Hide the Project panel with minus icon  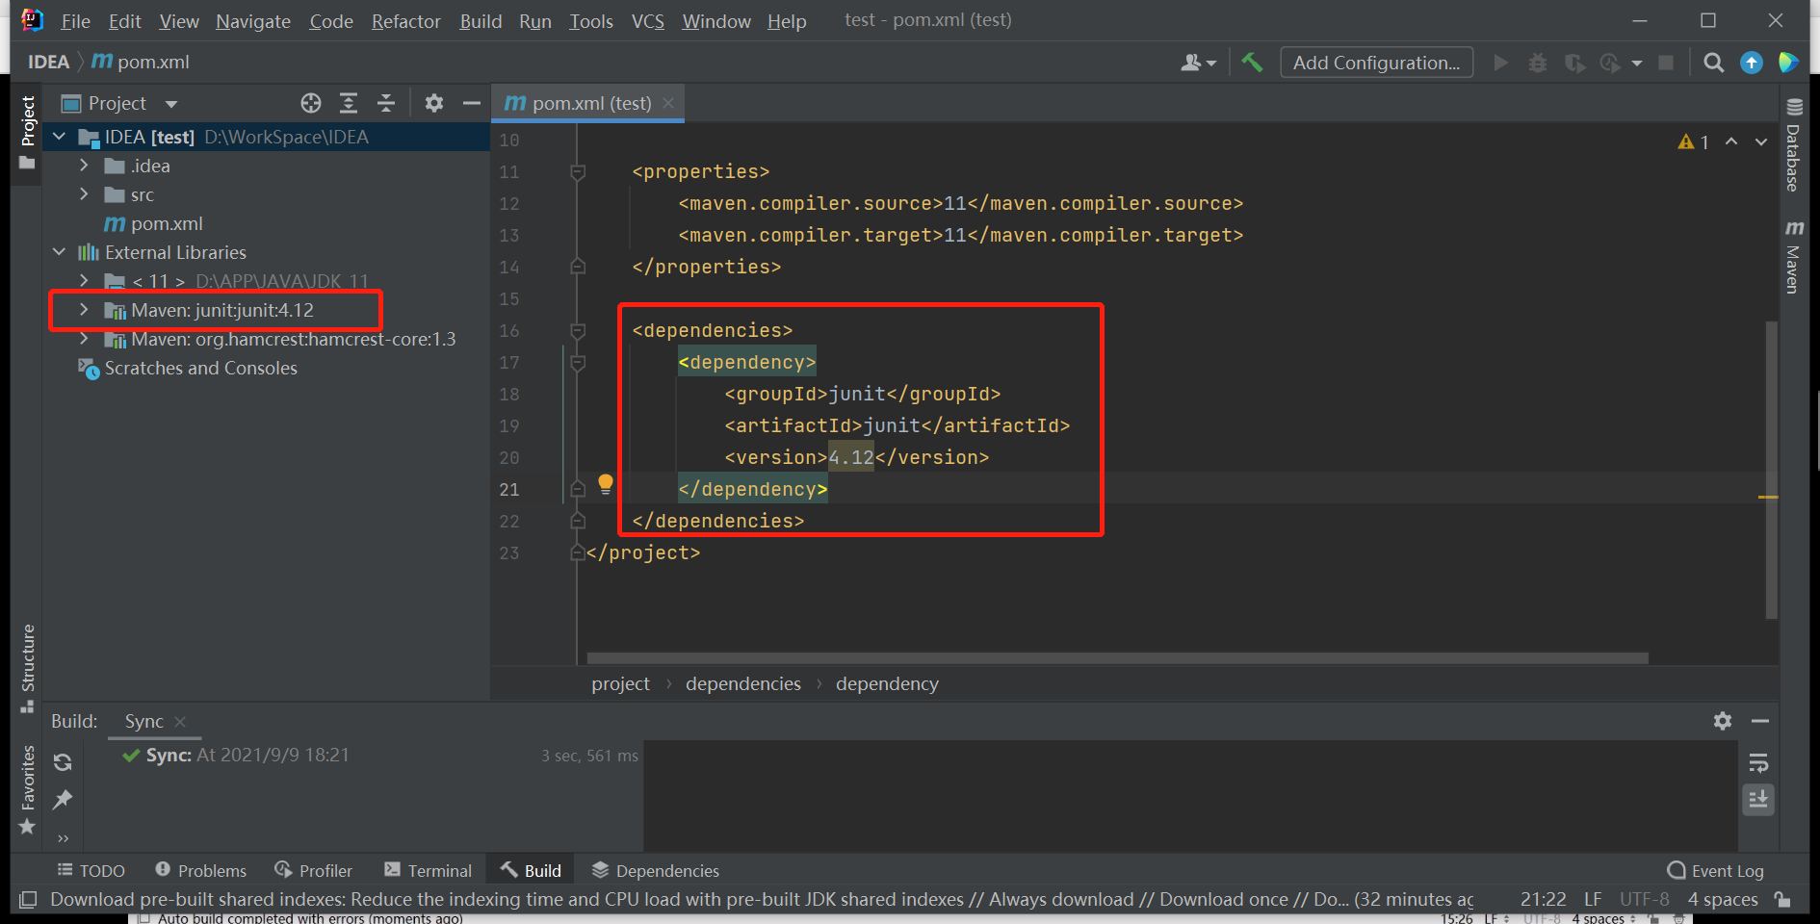pos(471,103)
